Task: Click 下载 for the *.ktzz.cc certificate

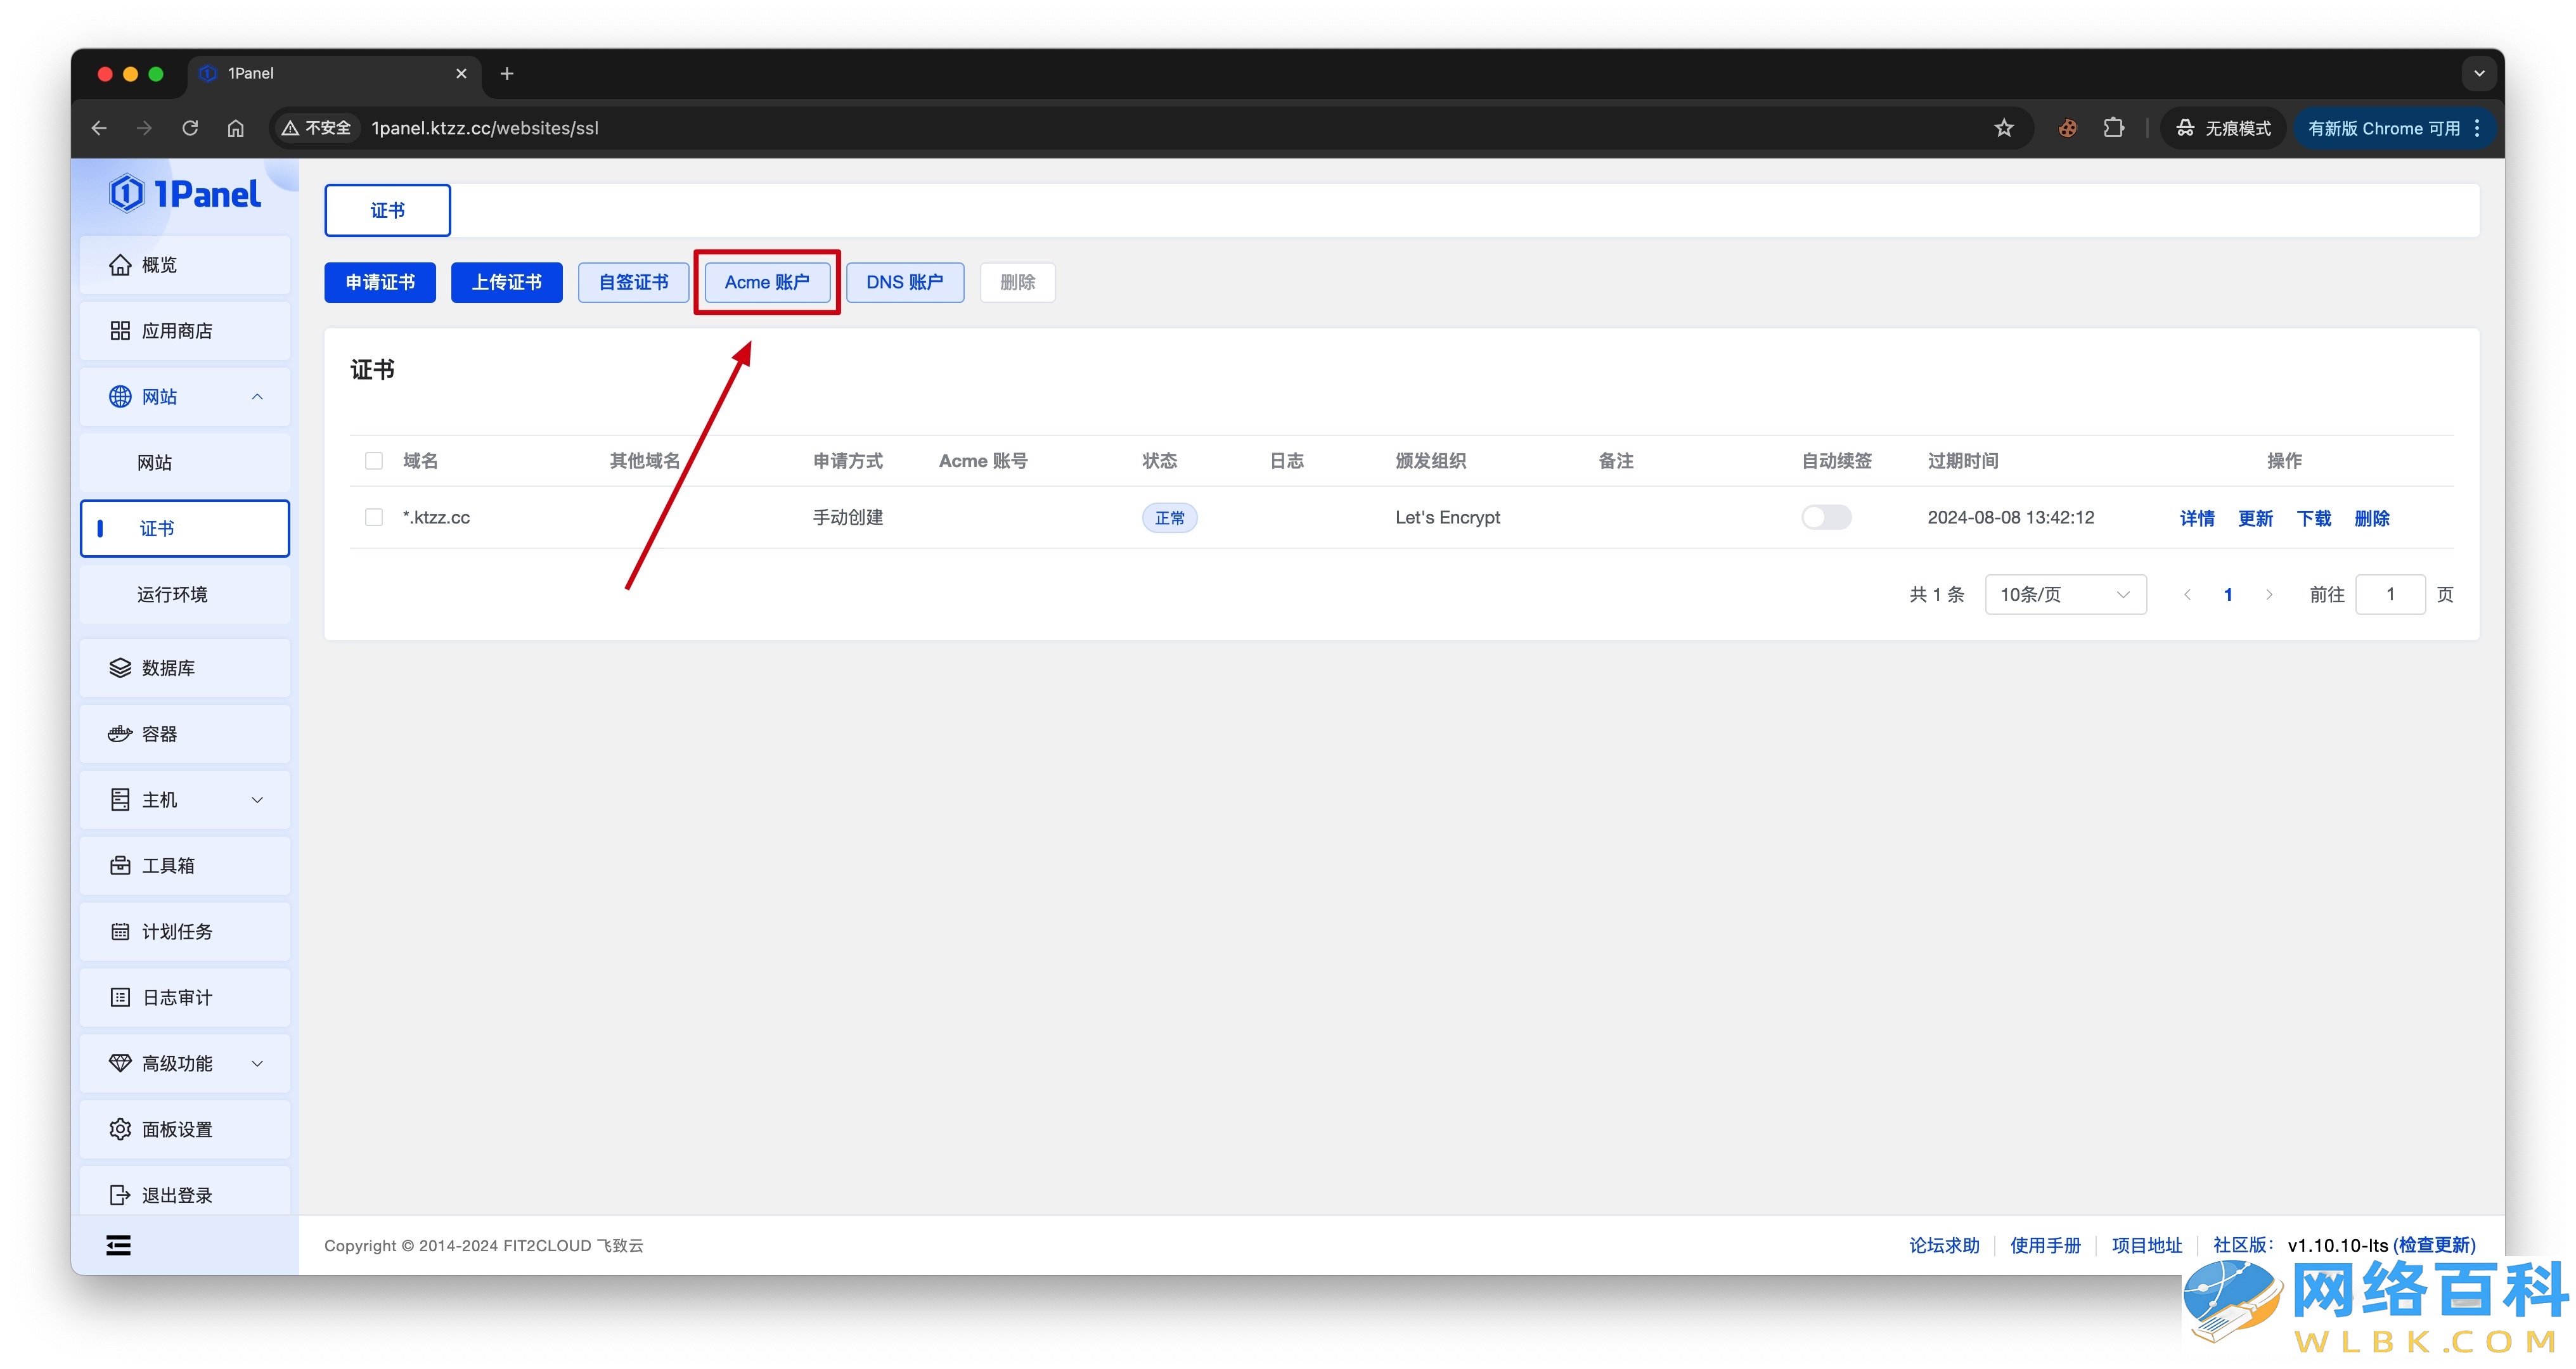Action: click(x=2314, y=518)
